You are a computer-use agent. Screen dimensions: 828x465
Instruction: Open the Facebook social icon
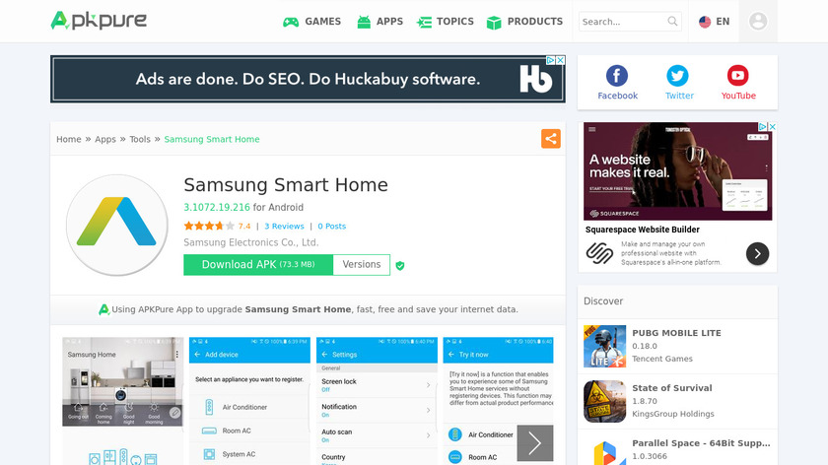click(617, 76)
